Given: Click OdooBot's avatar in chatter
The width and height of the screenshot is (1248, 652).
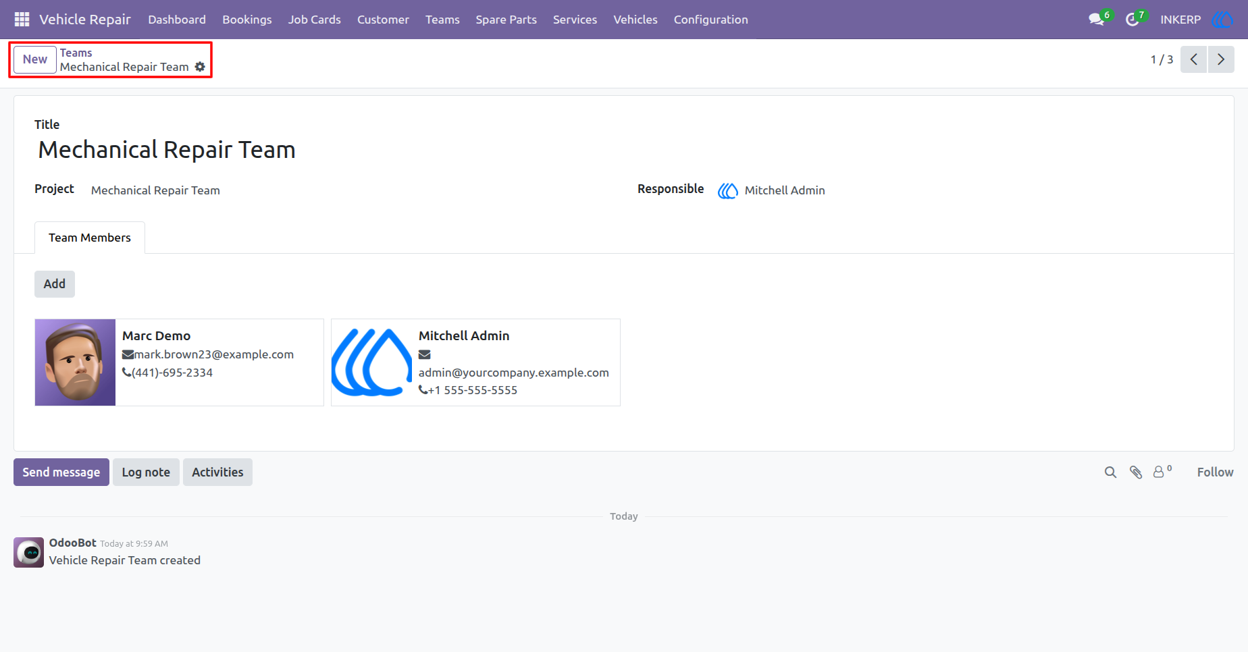Looking at the screenshot, I should pos(29,553).
